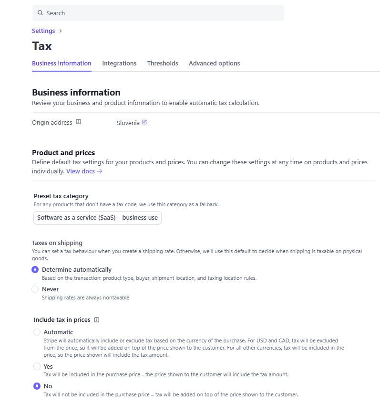The height and width of the screenshot is (415, 380).
Task: Open the Origin address info tooltip
Action: pyautogui.click(x=78, y=122)
